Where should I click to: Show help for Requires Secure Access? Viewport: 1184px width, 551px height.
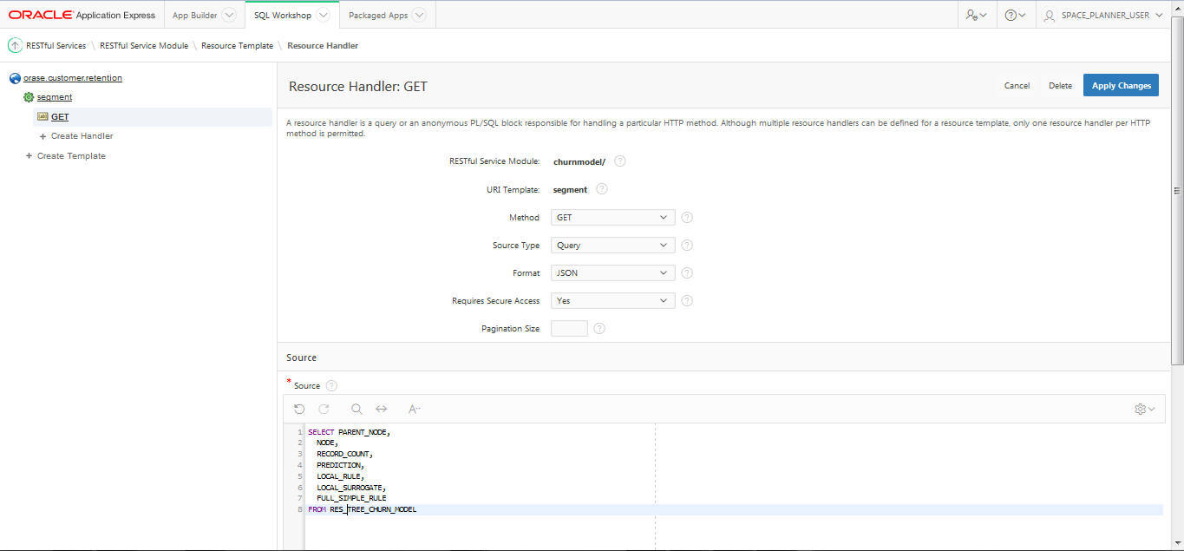click(687, 301)
